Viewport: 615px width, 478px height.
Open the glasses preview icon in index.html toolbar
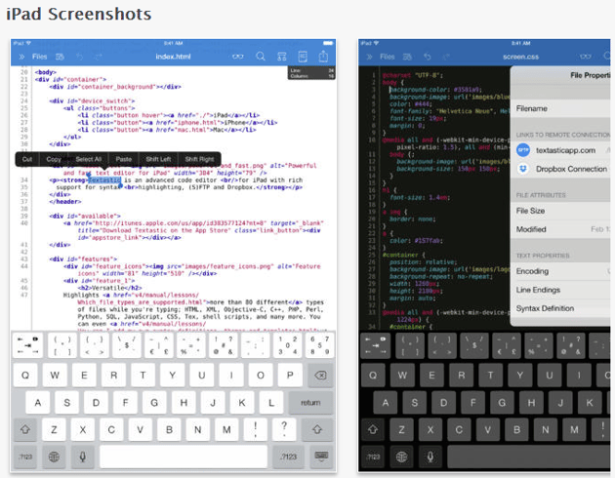point(237,57)
